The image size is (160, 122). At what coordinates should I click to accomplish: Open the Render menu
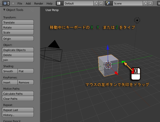[x=38, y=3]
